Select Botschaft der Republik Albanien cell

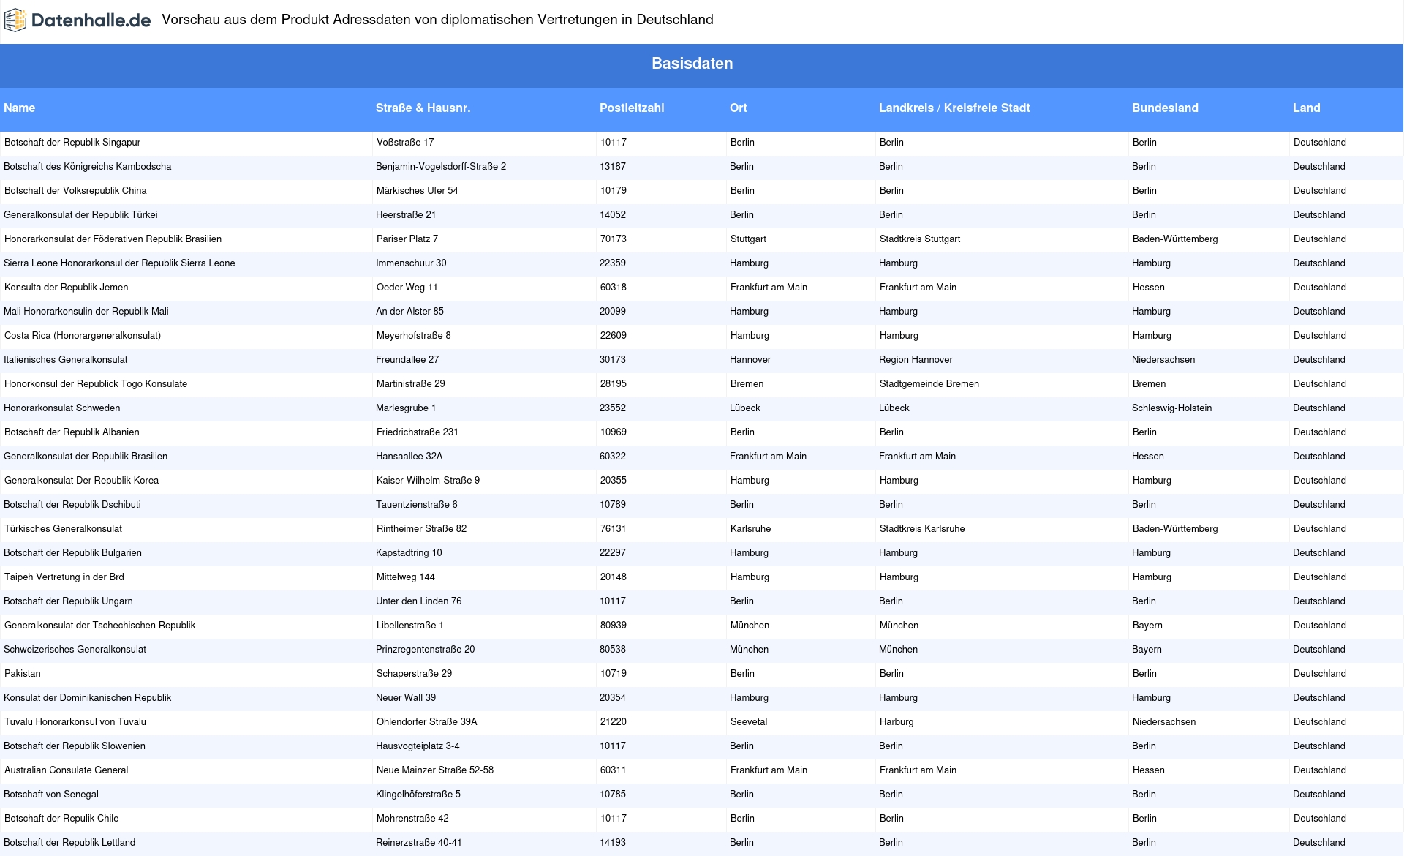[72, 432]
